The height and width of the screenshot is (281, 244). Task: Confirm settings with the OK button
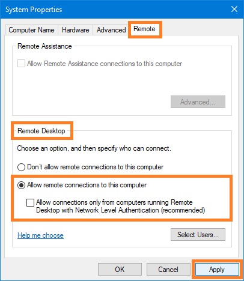120,270
